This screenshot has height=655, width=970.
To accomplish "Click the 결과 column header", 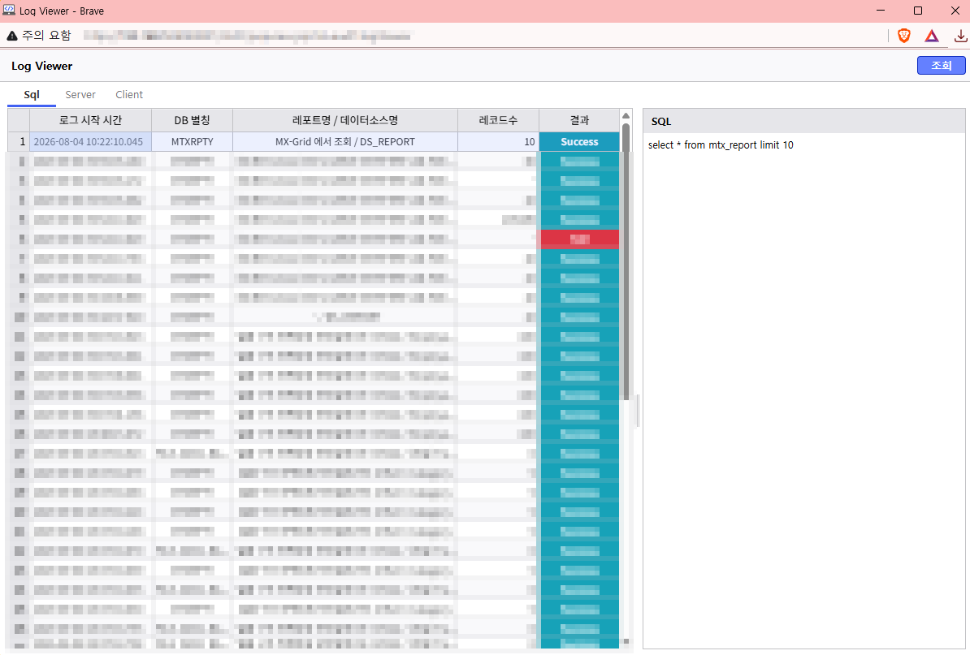I will [x=579, y=120].
